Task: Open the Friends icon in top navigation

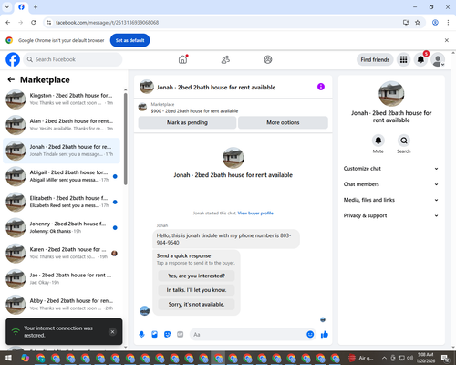Action: pos(225,59)
